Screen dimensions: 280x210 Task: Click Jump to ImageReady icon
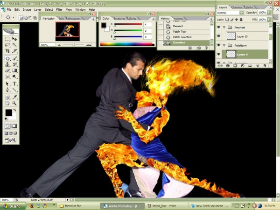(11, 140)
